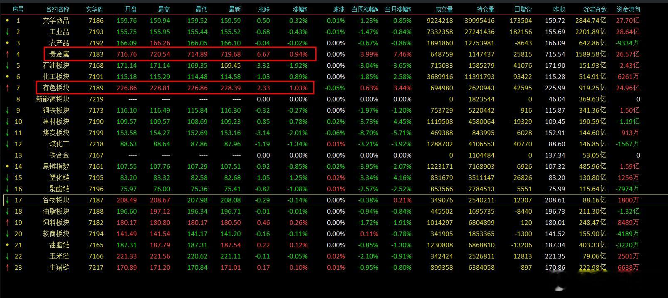This screenshot has height=298, width=668.
Task: Click the 涨跌 column header
Action: point(264,9)
